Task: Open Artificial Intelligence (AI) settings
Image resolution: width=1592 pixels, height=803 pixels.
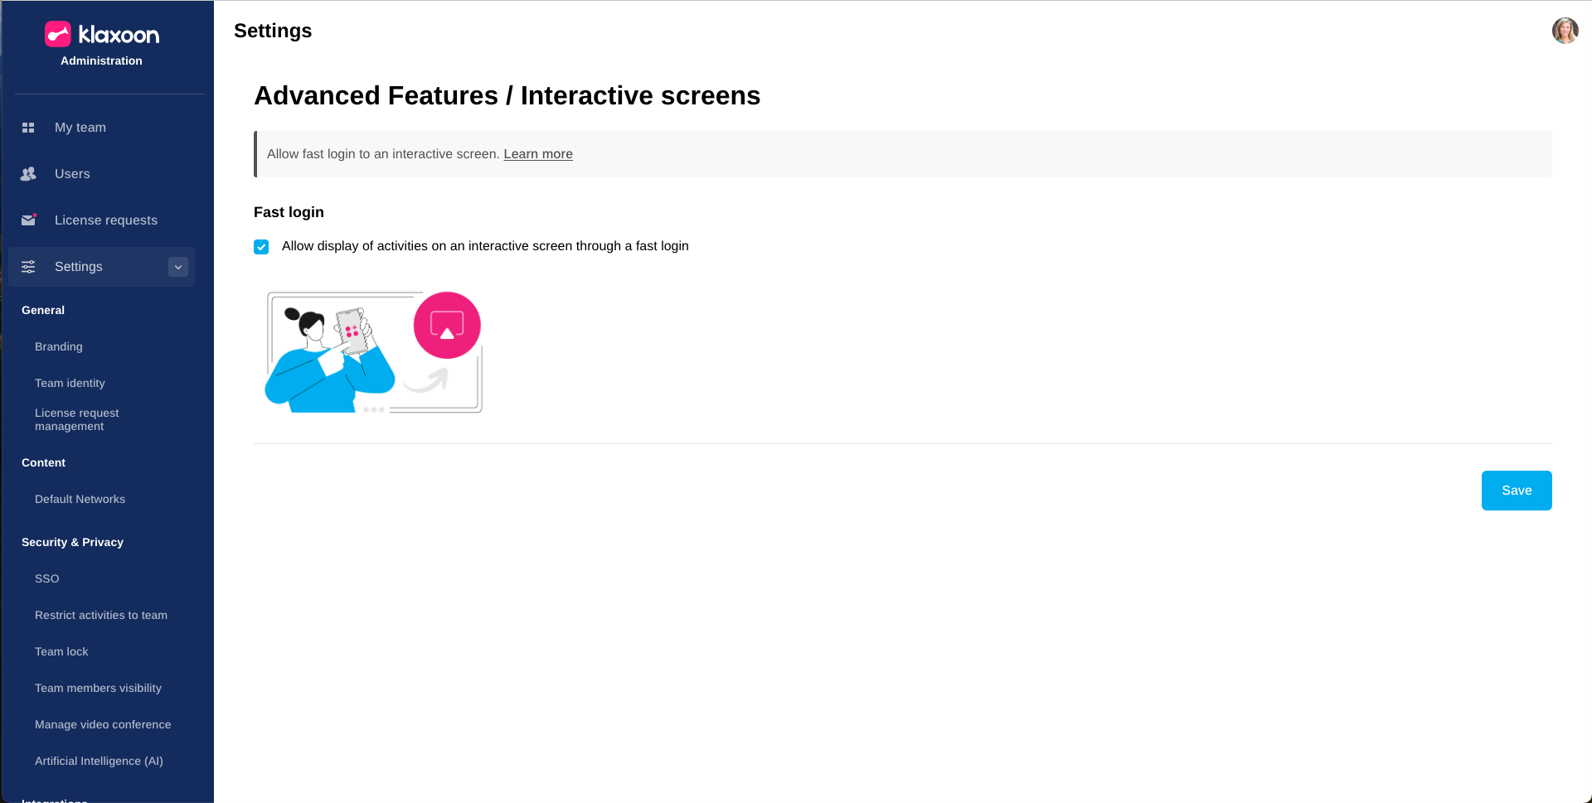Action: [99, 761]
